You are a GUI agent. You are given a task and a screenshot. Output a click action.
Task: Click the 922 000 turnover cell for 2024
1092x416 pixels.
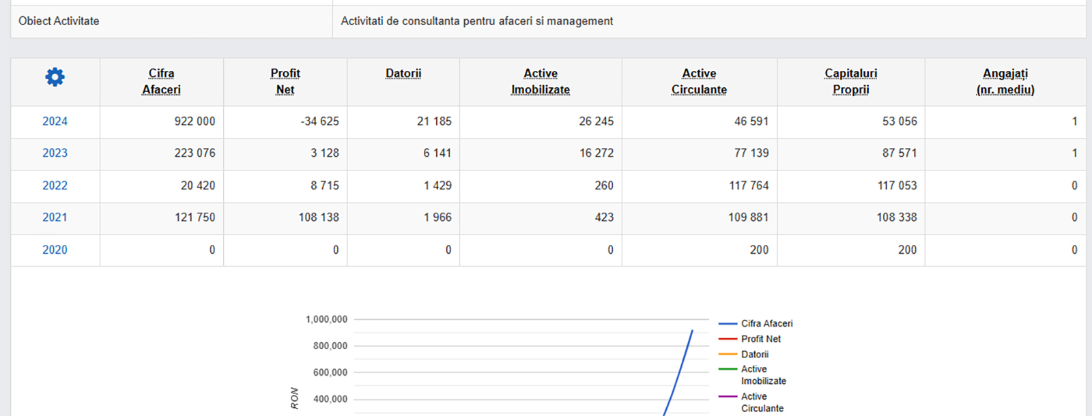[195, 121]
